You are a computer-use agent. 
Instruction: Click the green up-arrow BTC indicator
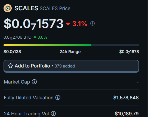(x=35, y=37)
